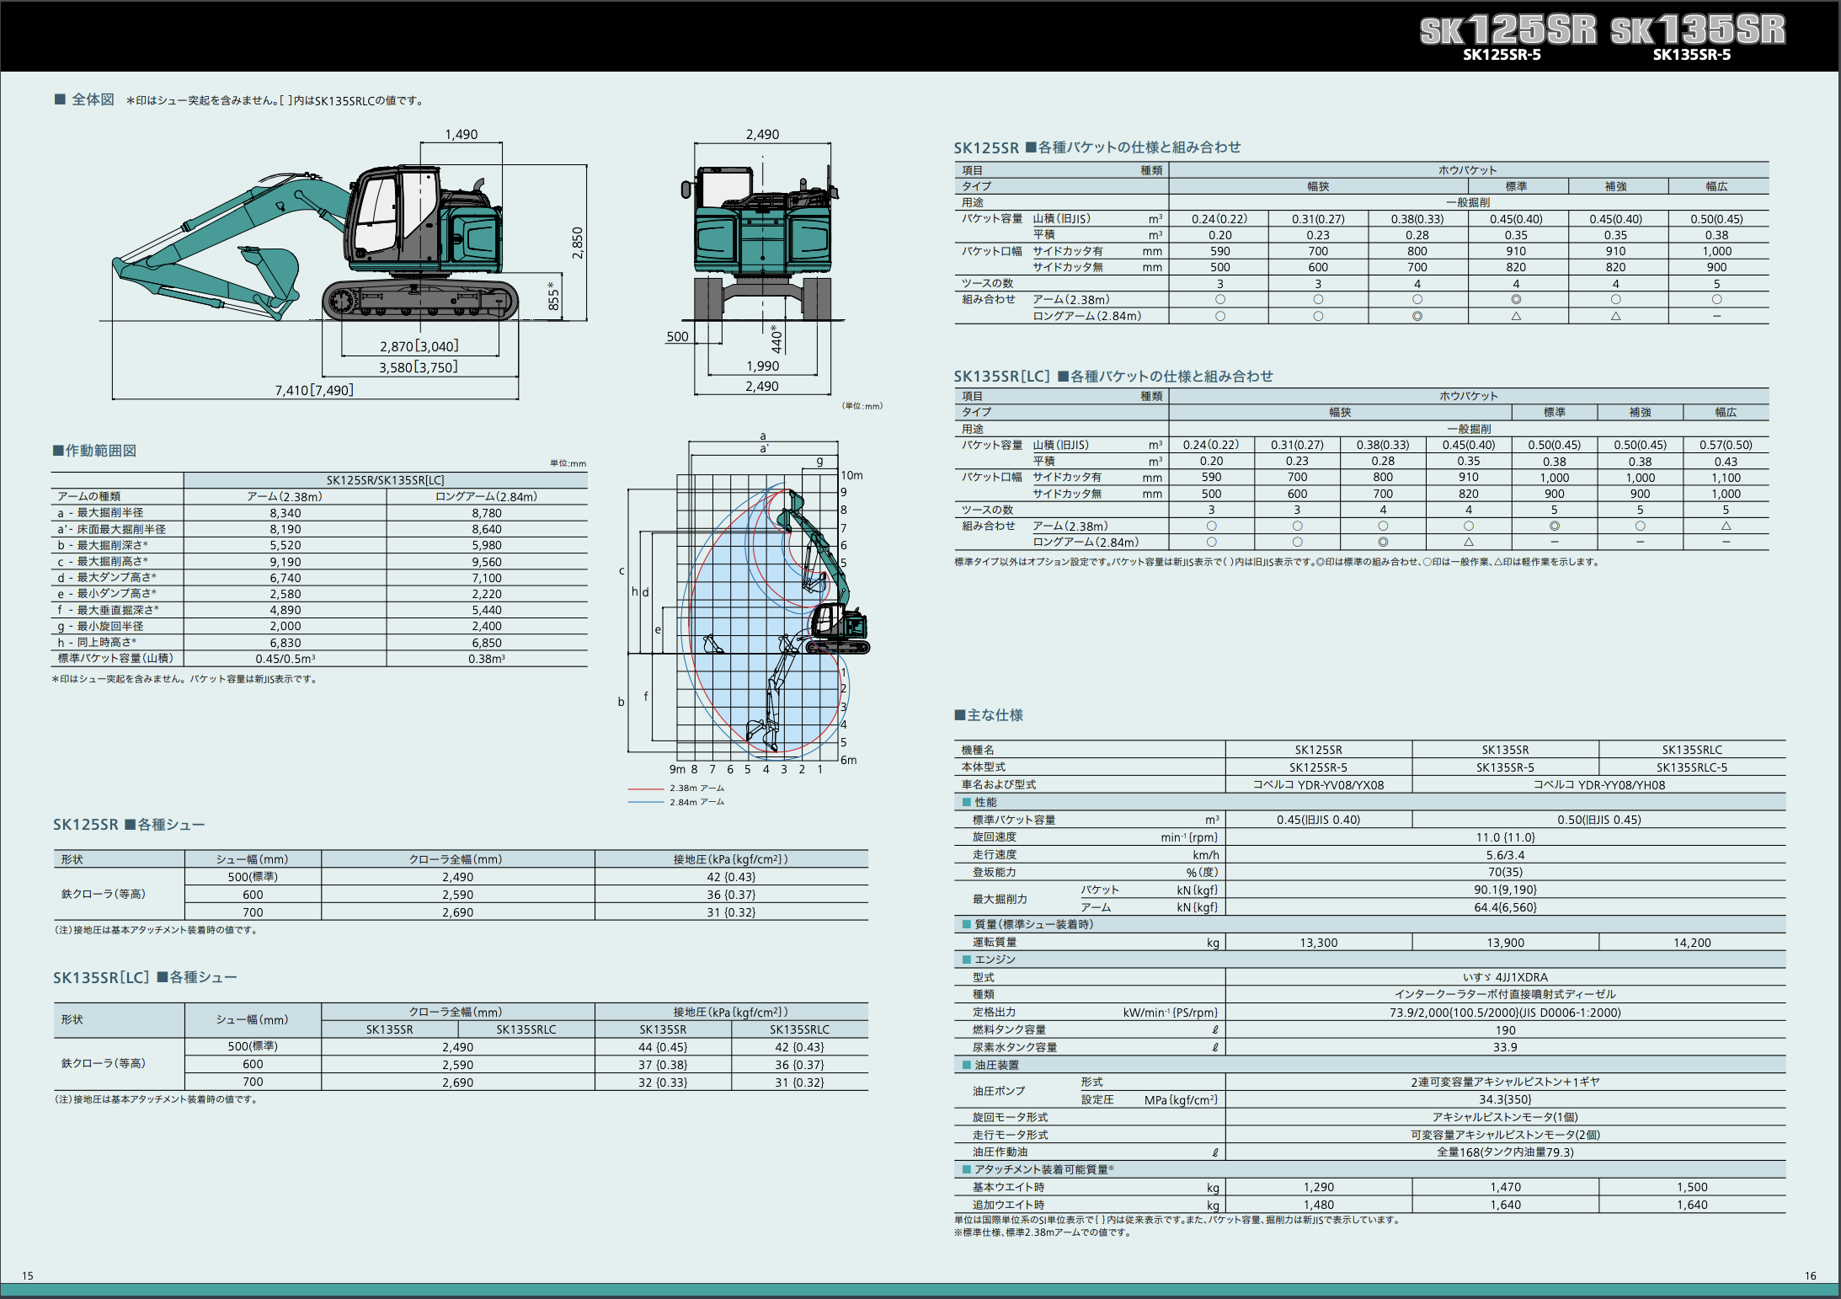Select SK135SR[LC] 各種バケットの仕様と組み合わせ heading
Viewport: 1841px width, 1299px height.
(x=1113, y=377)
